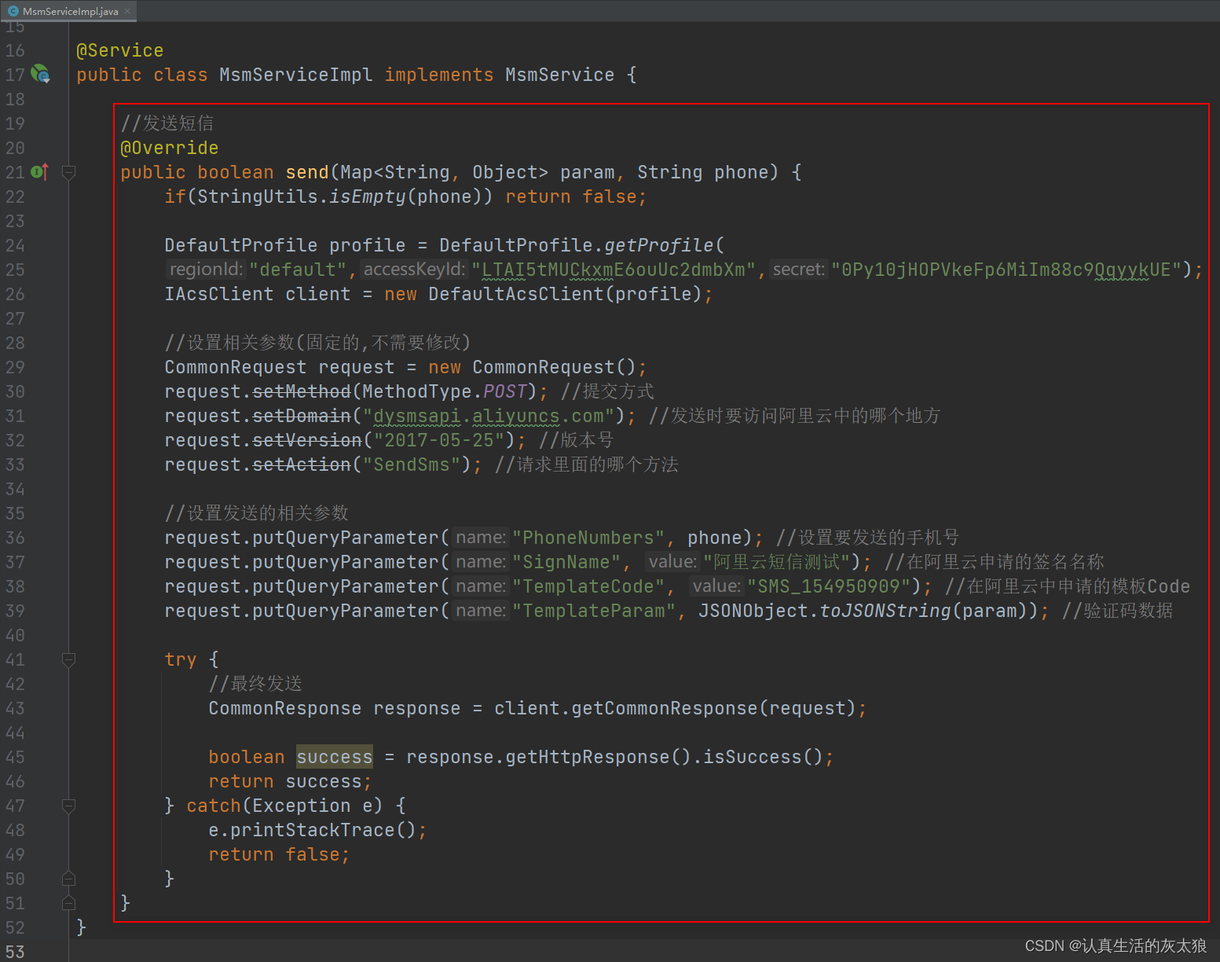Click the printStackTrace call
Screen dimensions: 1220x962
coord(313,830)
